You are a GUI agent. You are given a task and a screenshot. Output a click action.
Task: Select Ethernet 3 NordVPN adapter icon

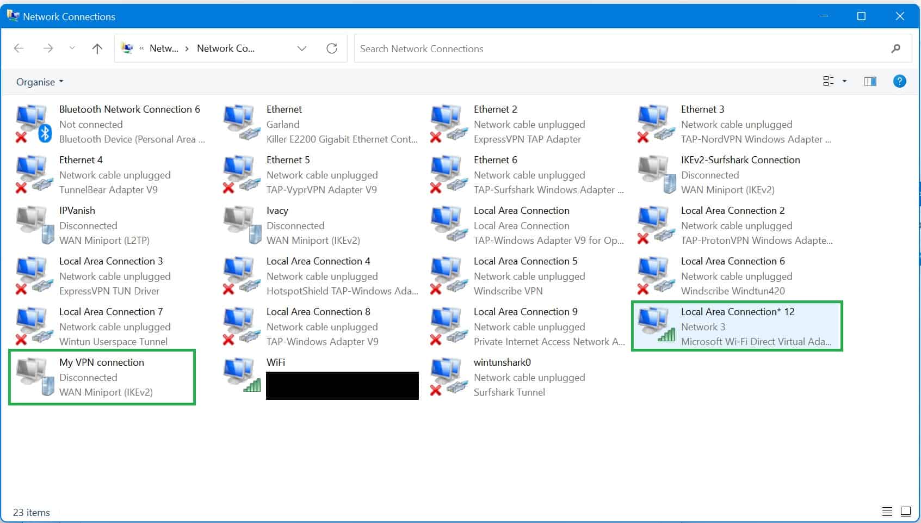(657, 124)
